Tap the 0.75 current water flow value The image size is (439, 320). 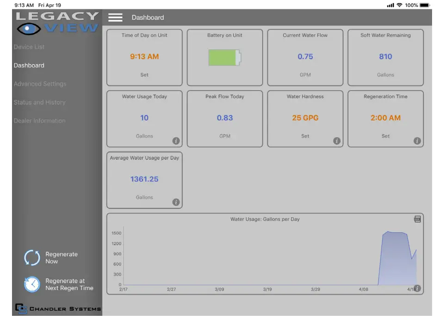305,56
